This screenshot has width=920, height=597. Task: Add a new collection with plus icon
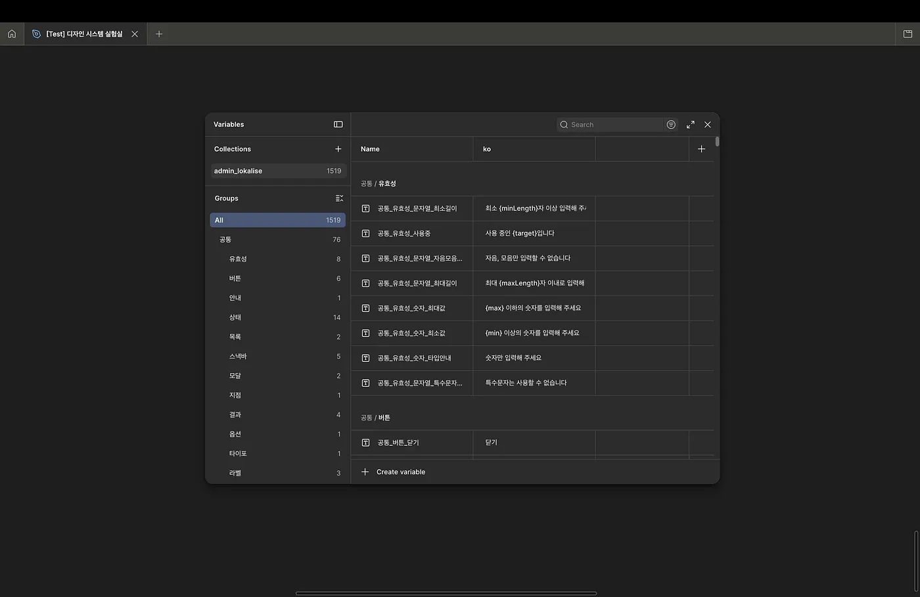point(338,149)
